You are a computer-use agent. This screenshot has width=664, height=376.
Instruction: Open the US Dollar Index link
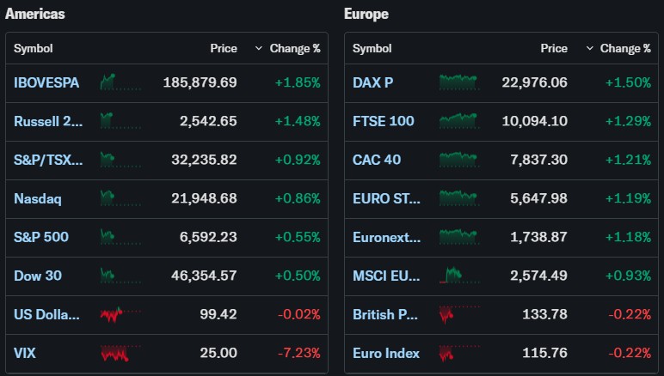[46, 314]
